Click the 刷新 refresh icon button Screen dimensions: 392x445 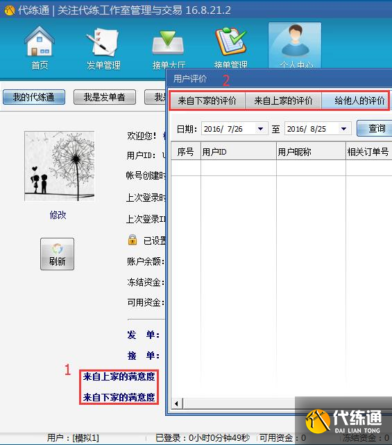coord(57,254)
